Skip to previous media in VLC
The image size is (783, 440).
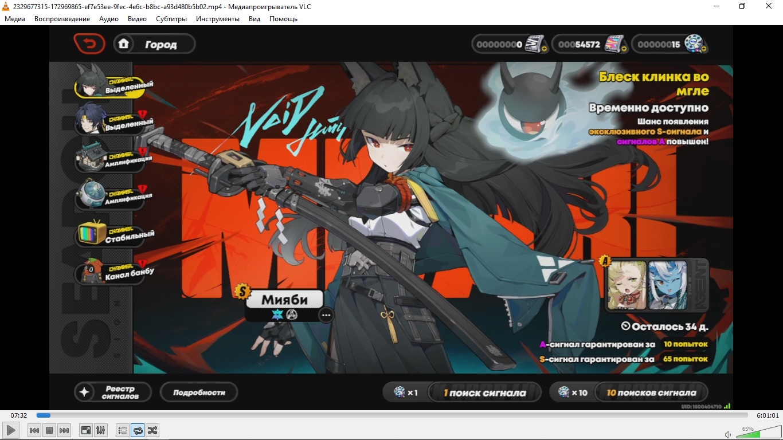[x=34, y=430]
